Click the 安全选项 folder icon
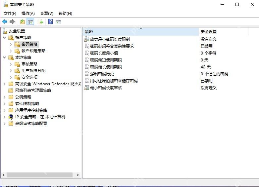Screen dimensions: 259x187 (17, 77)
